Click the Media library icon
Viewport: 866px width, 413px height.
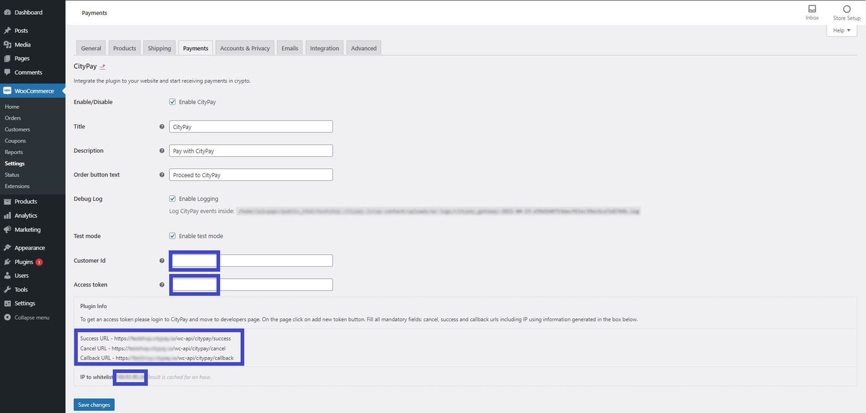point(7,45)
